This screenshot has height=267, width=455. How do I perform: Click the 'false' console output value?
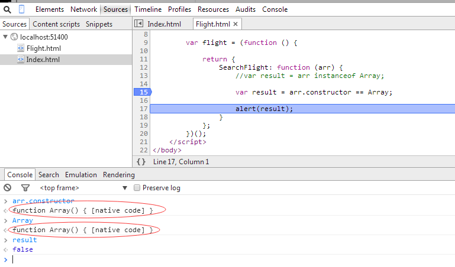coord(22,249)
